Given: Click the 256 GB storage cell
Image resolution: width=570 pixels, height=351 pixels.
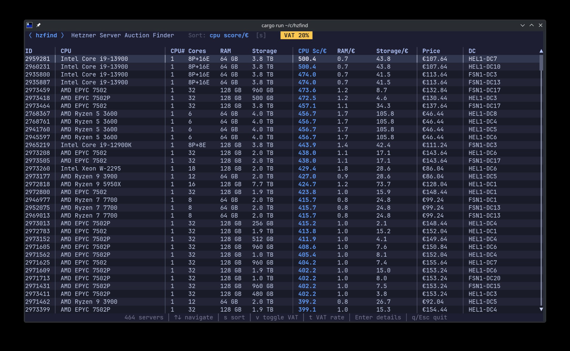Looking at the screenshot, I should [x=262, y=223].
